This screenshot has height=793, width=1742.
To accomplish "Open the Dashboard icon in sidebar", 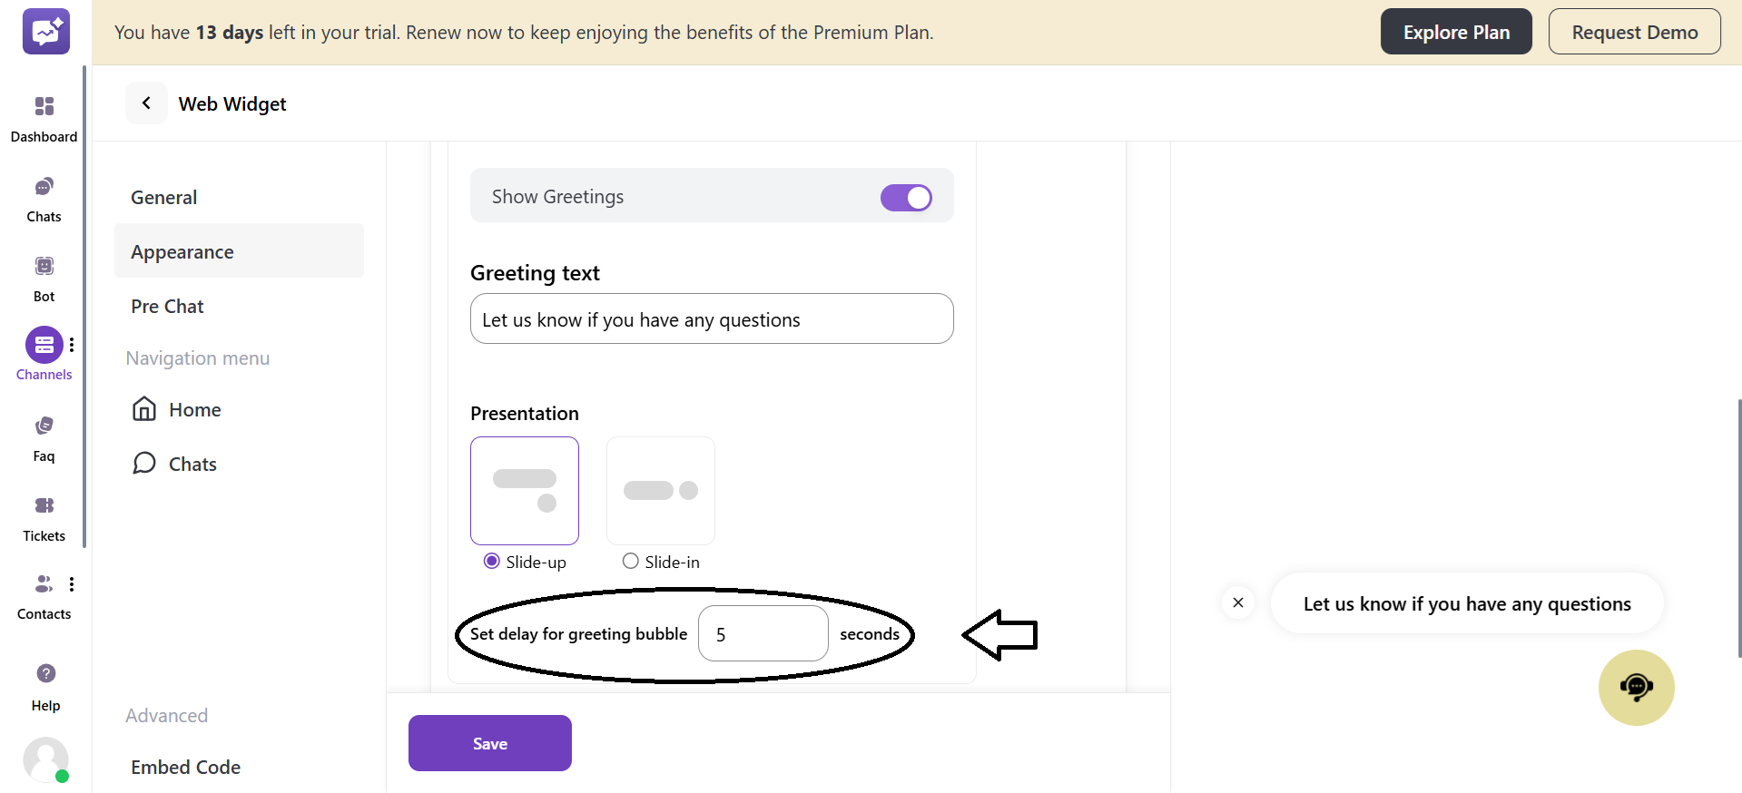I will coord(44,107).
